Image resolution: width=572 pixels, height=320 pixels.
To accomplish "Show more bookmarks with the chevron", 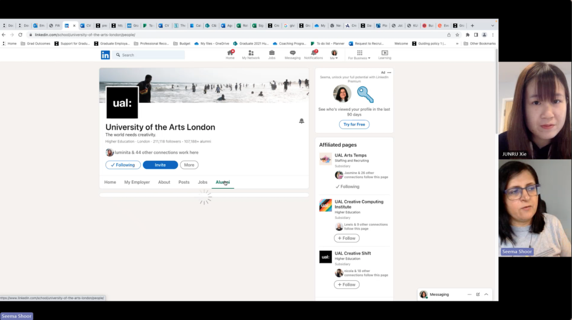I will (x=457, y=44).
